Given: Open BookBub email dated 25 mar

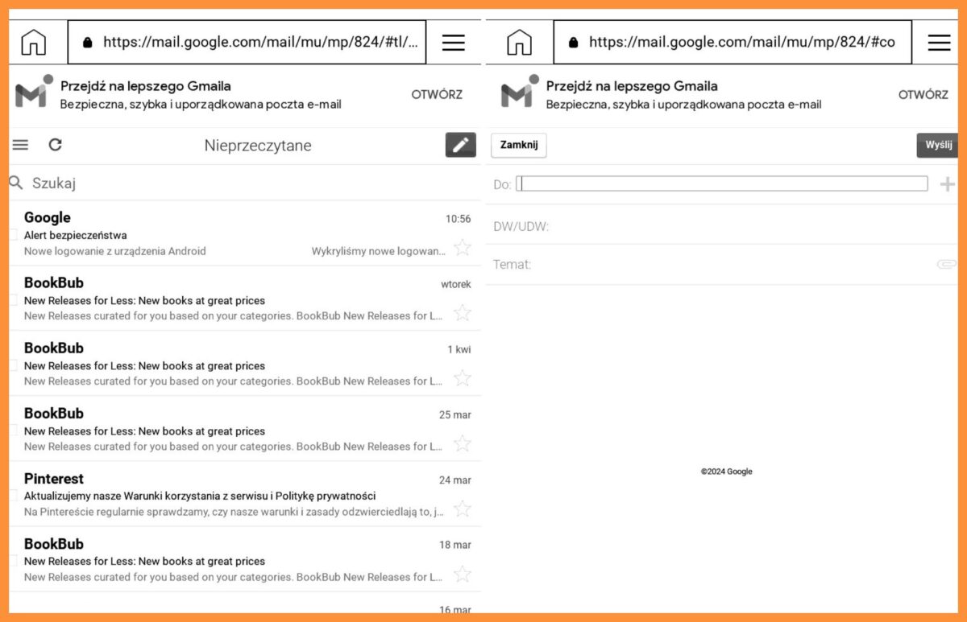Looking at the screenshot, I should coord(245,429).
